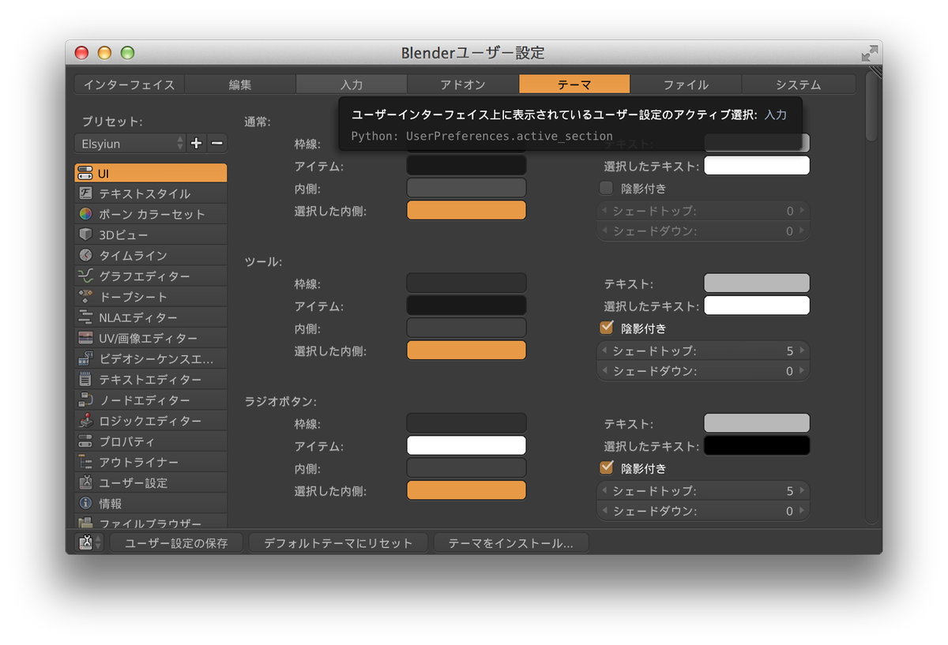Decrease ツール シェードダウン with left arrow

(605, 371)
